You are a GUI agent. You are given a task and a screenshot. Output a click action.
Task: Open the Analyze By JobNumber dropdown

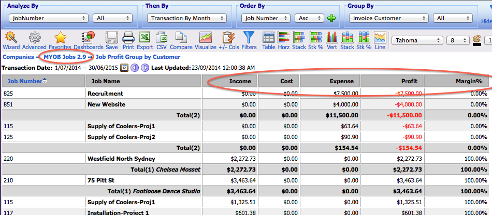tap(49, 18)
